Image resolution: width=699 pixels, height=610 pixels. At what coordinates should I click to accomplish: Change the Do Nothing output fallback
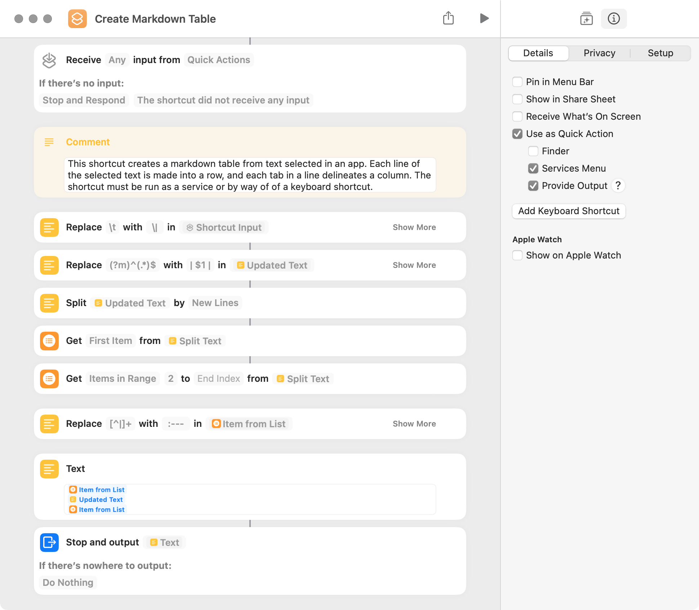tap(68, 583)
